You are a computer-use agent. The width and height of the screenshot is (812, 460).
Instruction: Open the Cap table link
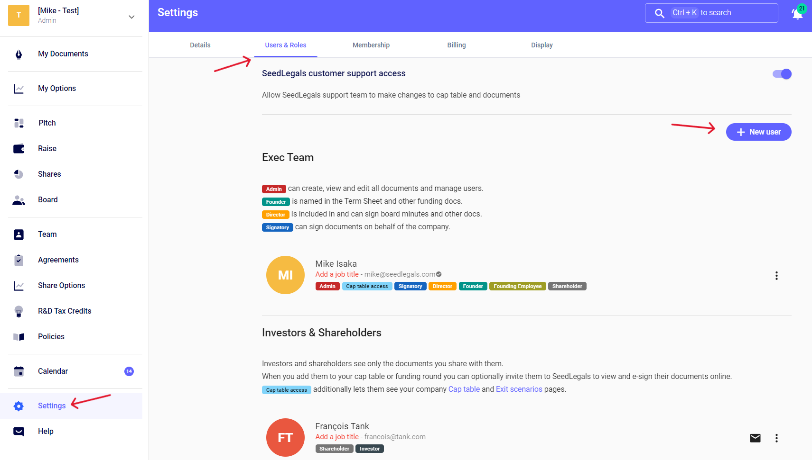tap(464, 389)
